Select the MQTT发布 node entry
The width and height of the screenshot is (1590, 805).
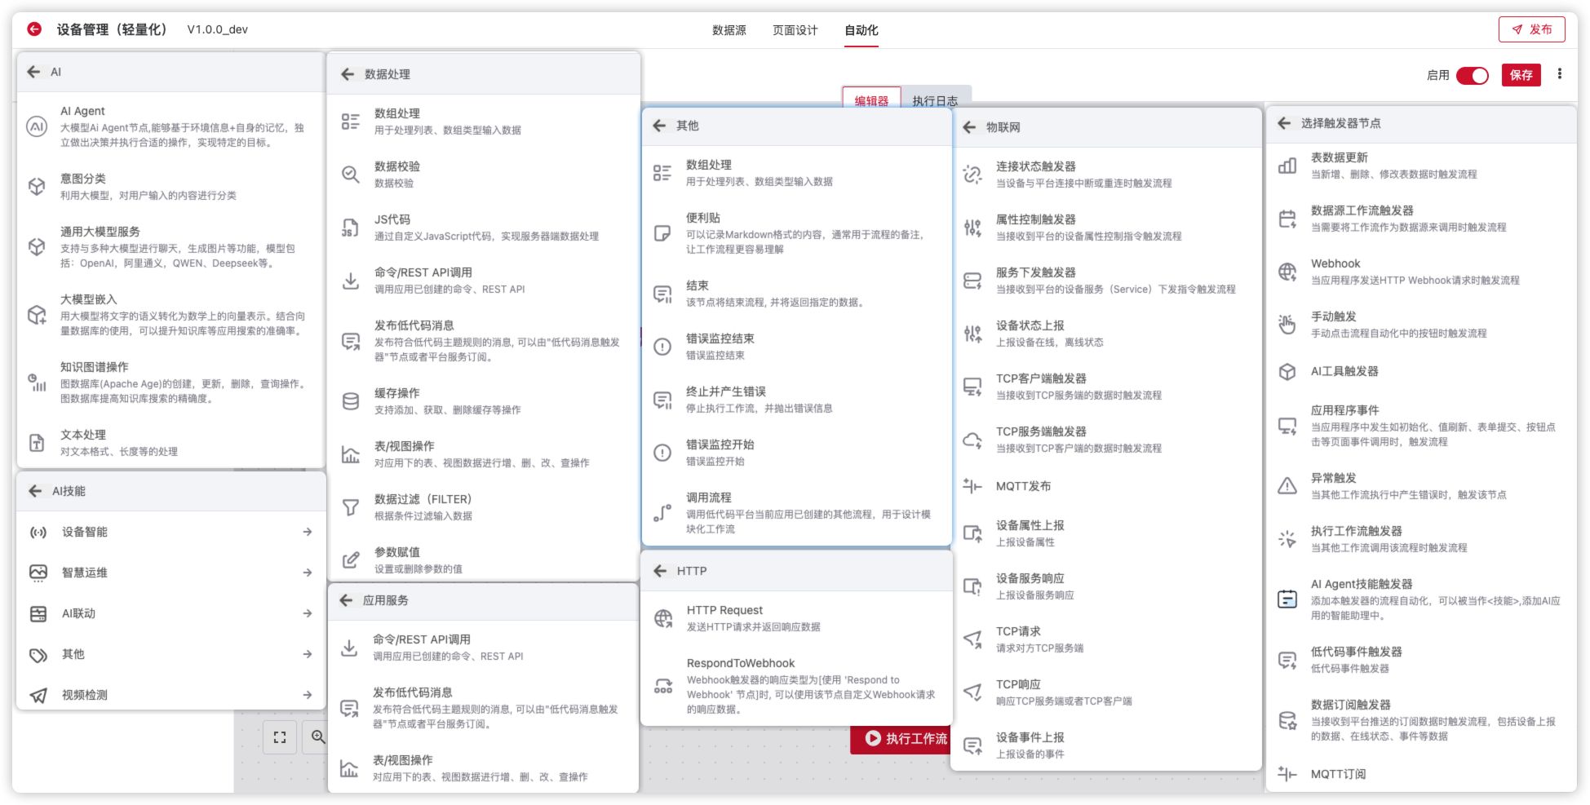tap(1023, 486)
